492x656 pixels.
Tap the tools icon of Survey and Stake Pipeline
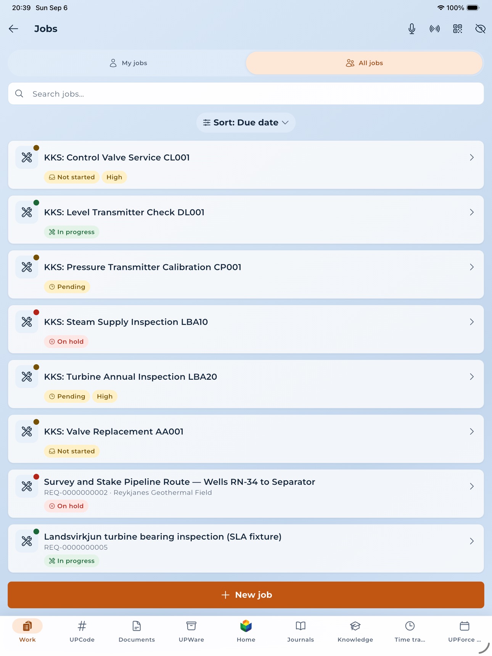click(x=27, y=486)
